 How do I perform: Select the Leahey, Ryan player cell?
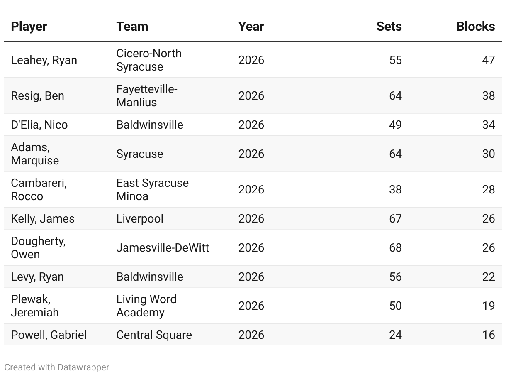(44, 60)
